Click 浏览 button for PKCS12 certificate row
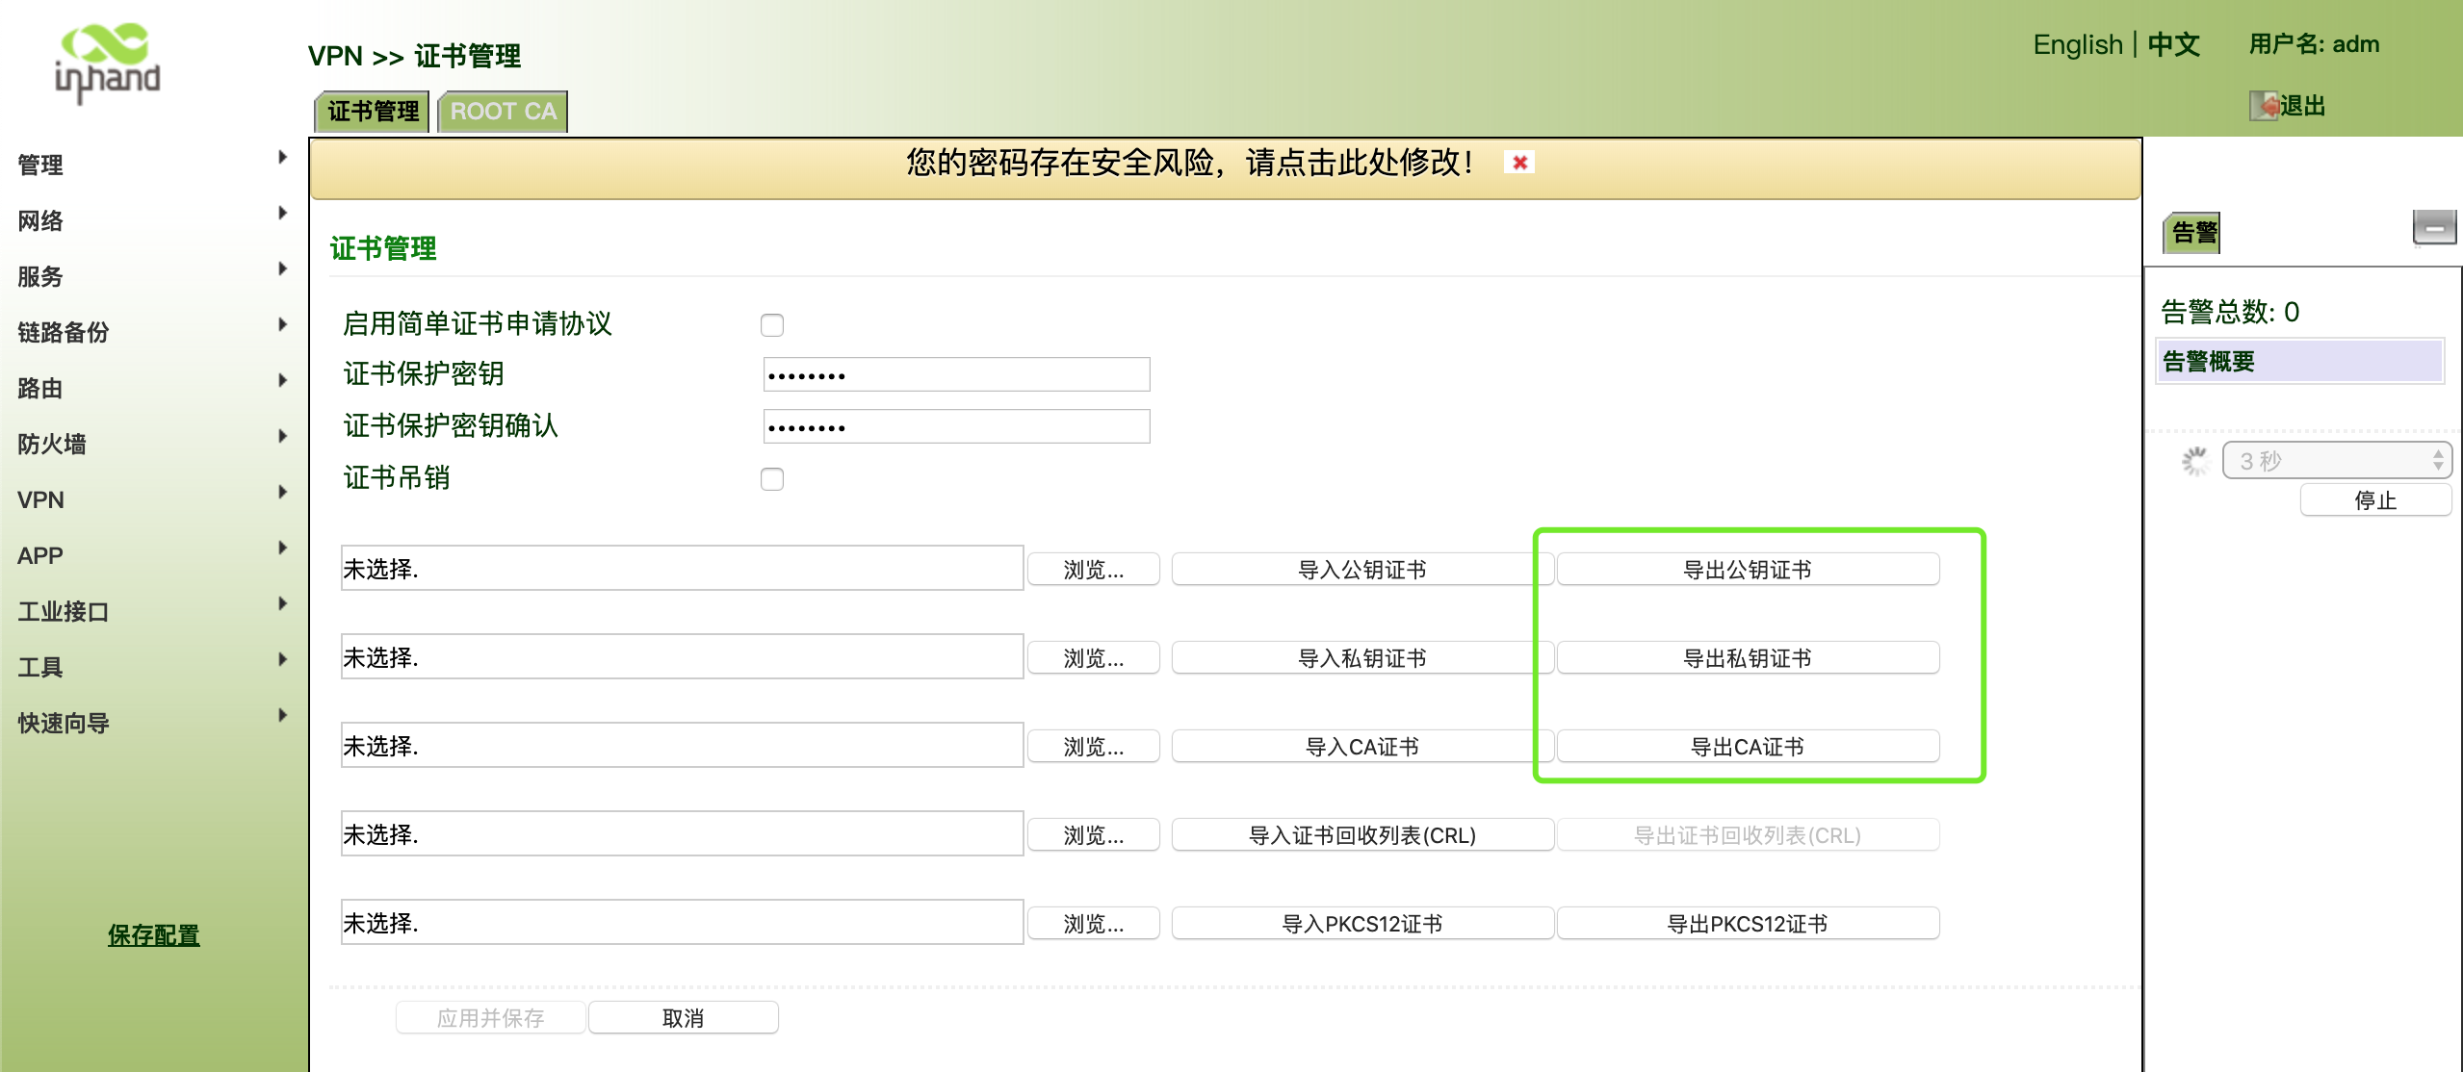Image resolution: width=2463 pixels, height=1072 pixels. [x=1093, y=924]
